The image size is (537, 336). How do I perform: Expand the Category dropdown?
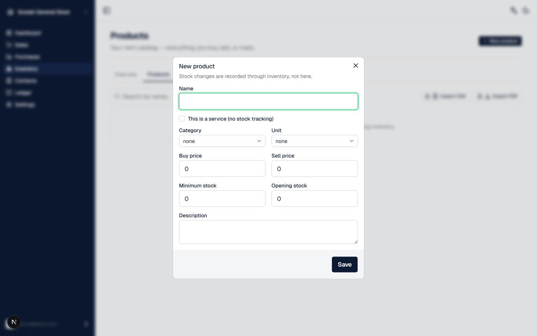tap(222, 141)
